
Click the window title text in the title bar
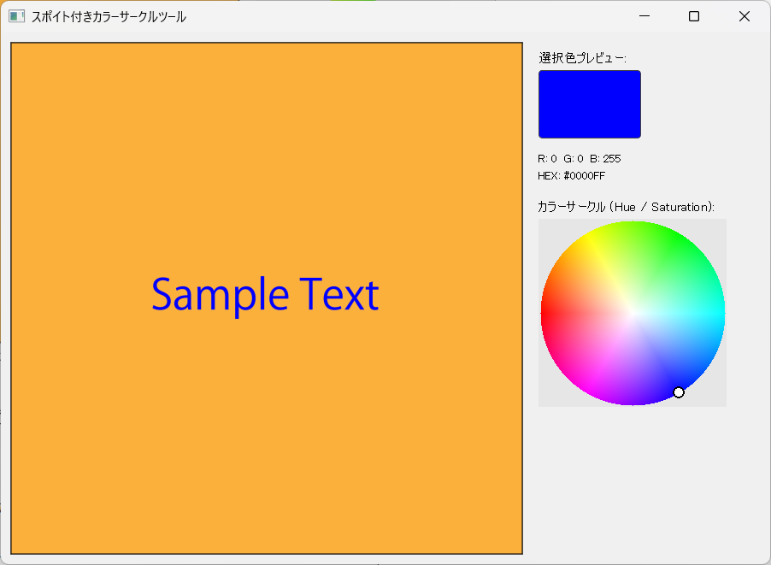tap(109, 16)
